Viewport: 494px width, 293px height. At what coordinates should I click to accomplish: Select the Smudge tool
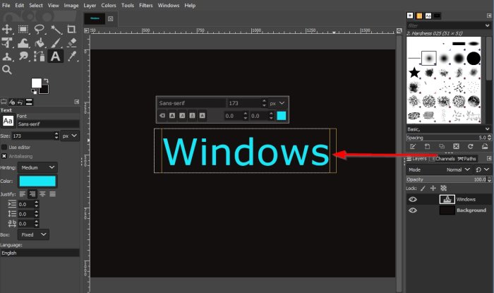(x=23, y=56)
